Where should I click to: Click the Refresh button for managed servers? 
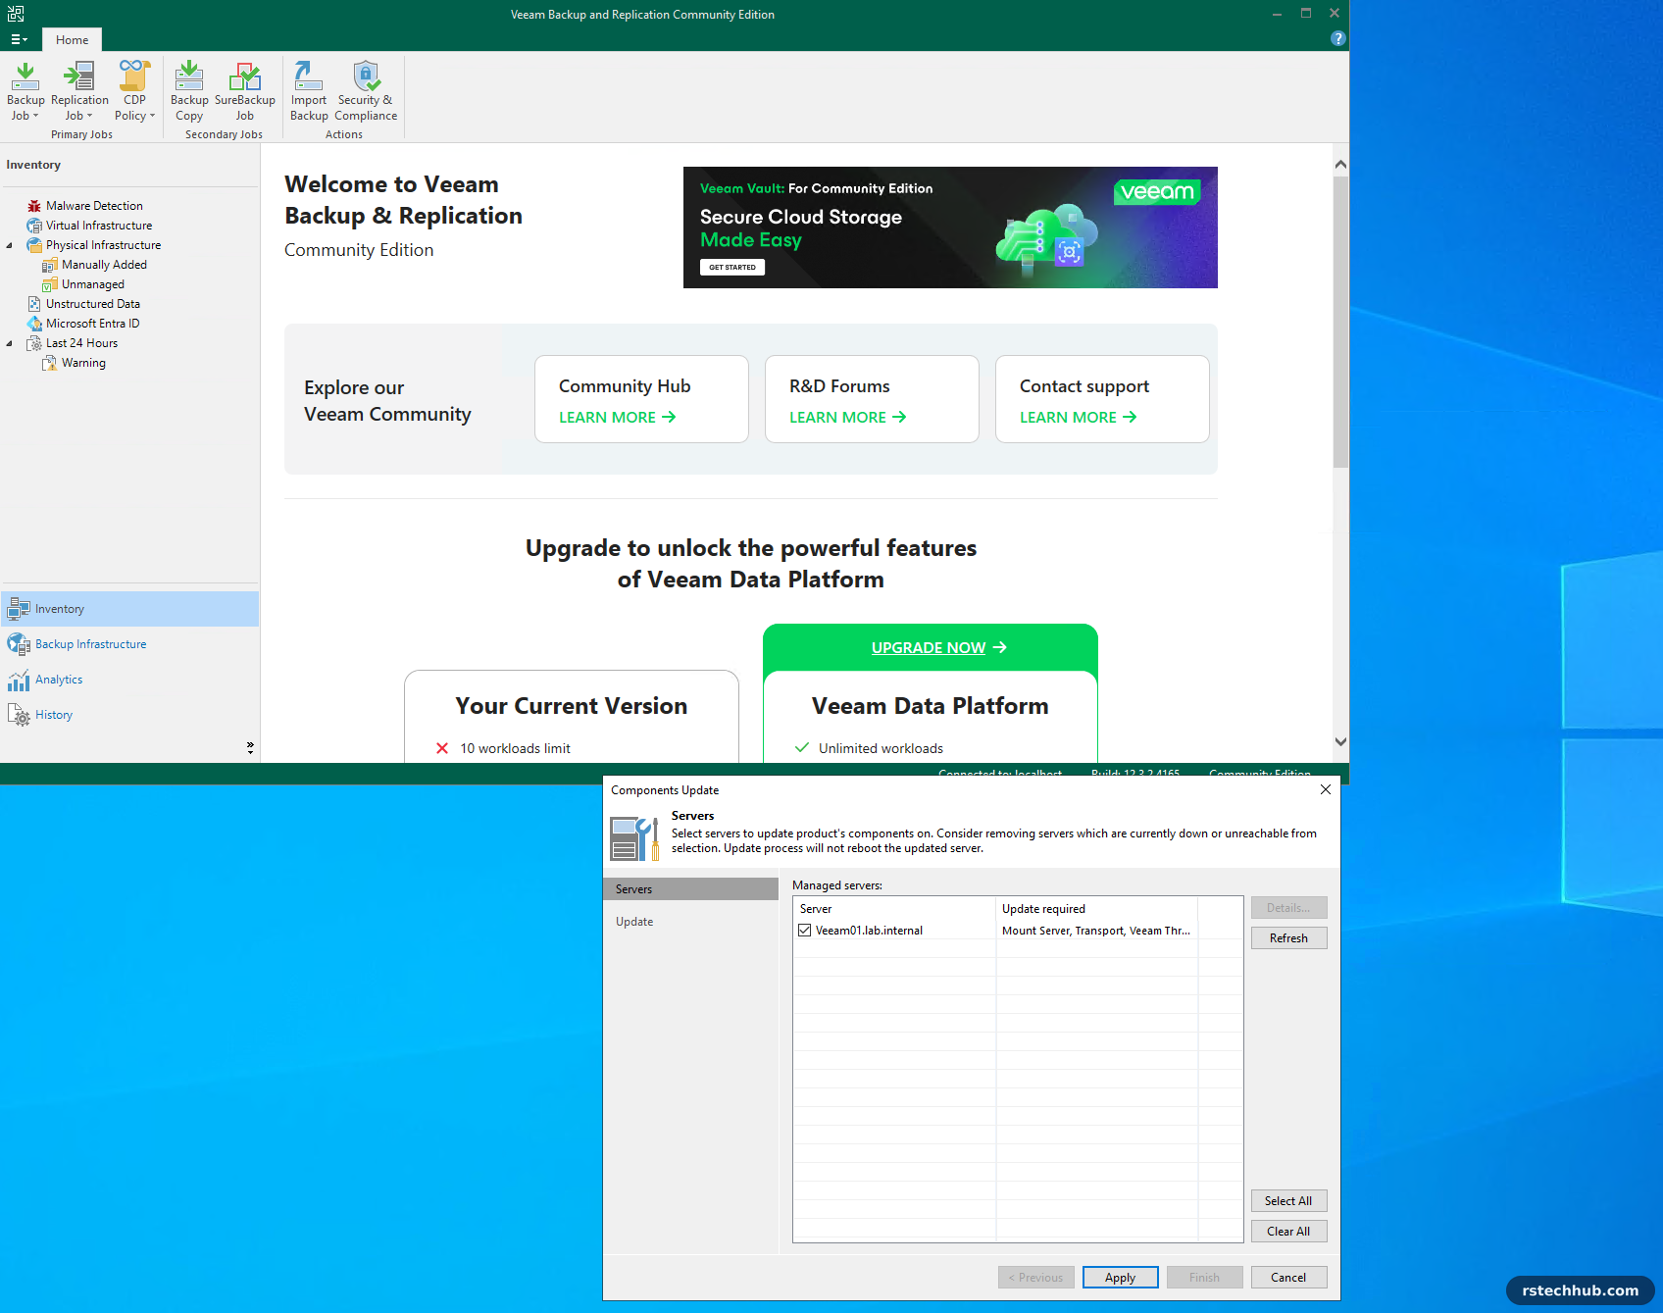[1288, 938]
